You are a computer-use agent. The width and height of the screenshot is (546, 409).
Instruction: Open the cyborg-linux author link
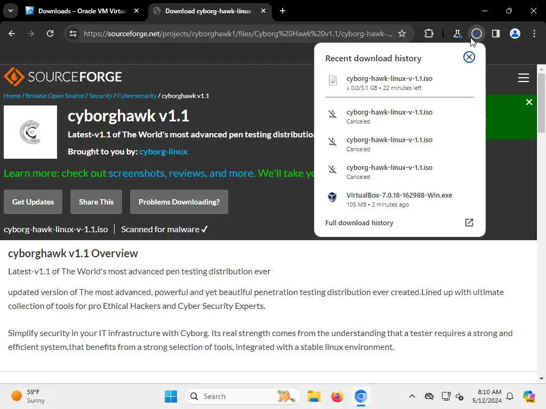point(163,152)
